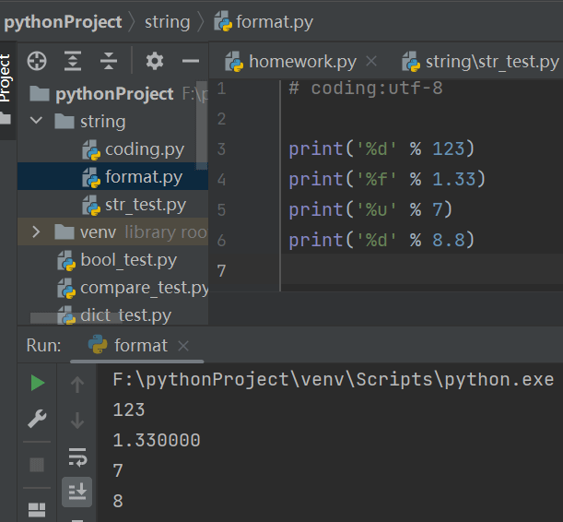The image size is (563, 522).
Task: Open run configuration via the wrench icon
Action: [37, 420]
